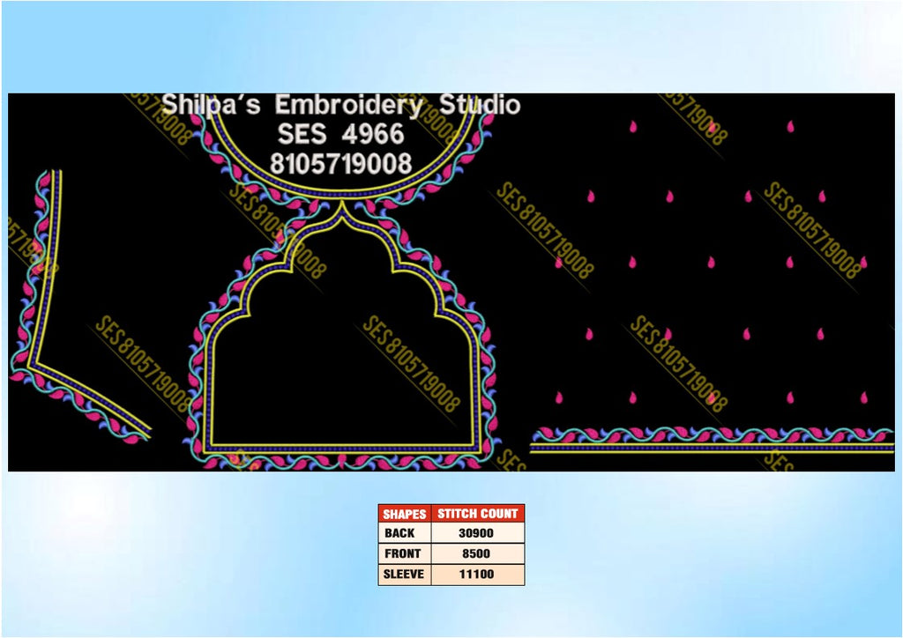Click the embroidery design preview image

[x=451, y=282]
